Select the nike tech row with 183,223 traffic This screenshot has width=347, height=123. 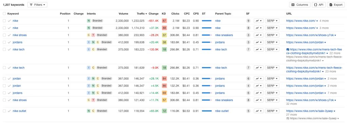4,50
